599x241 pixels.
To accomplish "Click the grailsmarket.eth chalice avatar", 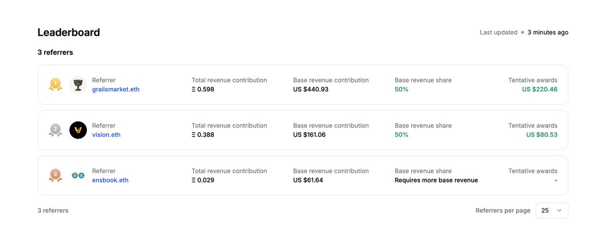I will pos(78,85).
